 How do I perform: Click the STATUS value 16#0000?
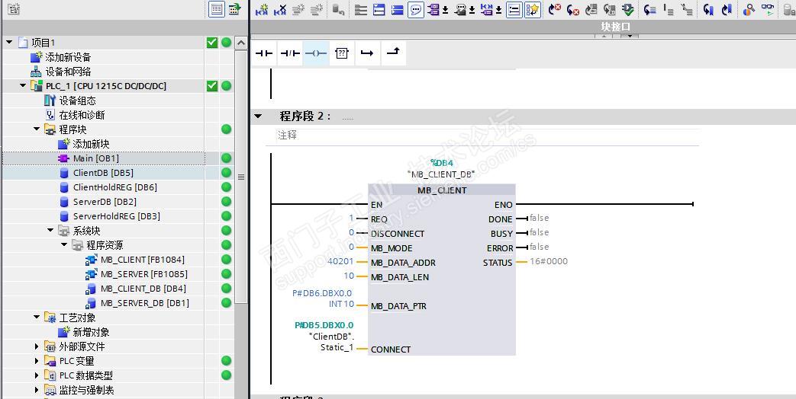[x=549, y=261]
